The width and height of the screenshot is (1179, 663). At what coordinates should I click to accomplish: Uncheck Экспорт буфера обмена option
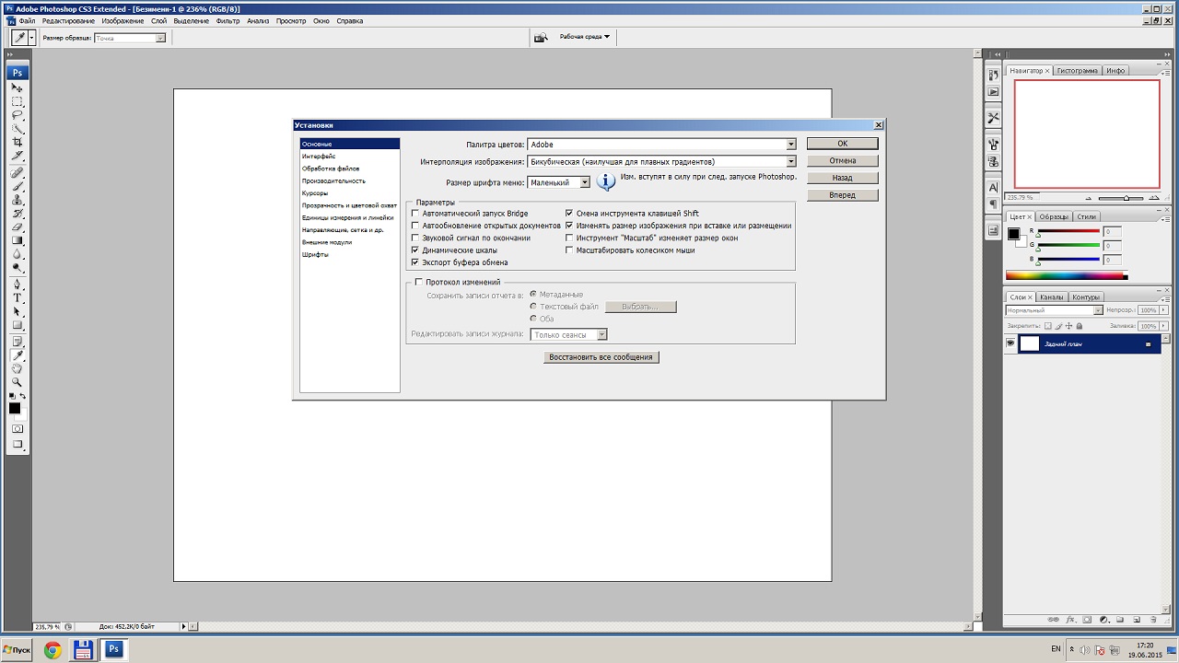point(415,262)
